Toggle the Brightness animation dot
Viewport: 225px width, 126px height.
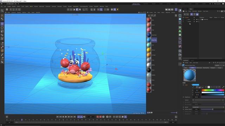tap(184, 97)
